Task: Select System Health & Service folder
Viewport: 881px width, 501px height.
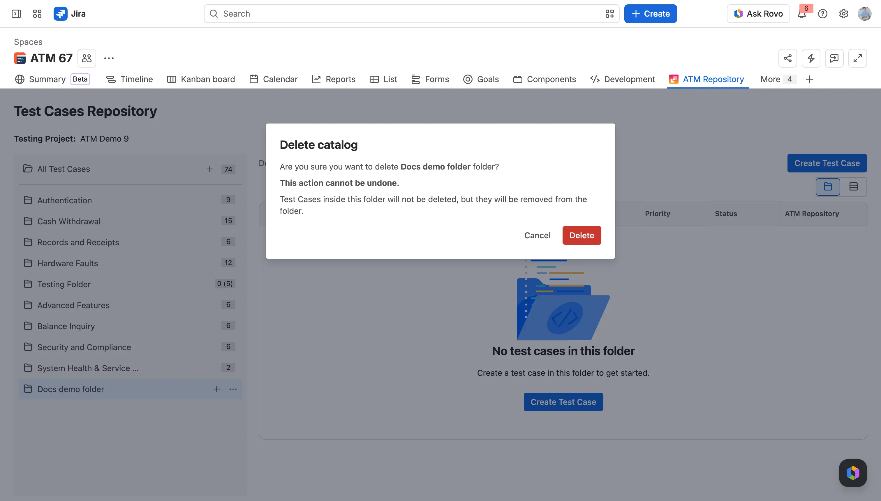Action: point(130,368)
